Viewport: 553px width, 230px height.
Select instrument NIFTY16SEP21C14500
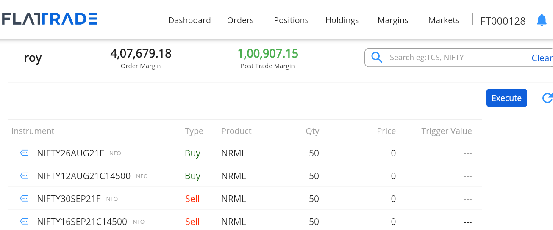click(x=82, y=222)
